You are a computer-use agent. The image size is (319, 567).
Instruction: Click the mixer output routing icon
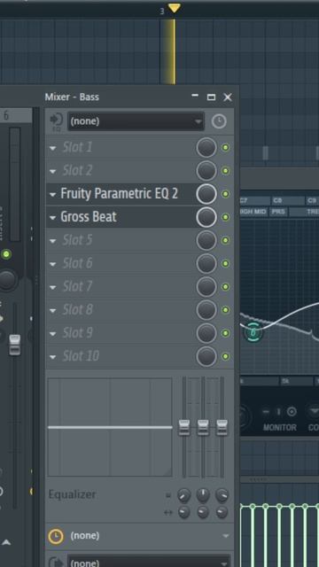pyautogui.click(x=56, y=562)
